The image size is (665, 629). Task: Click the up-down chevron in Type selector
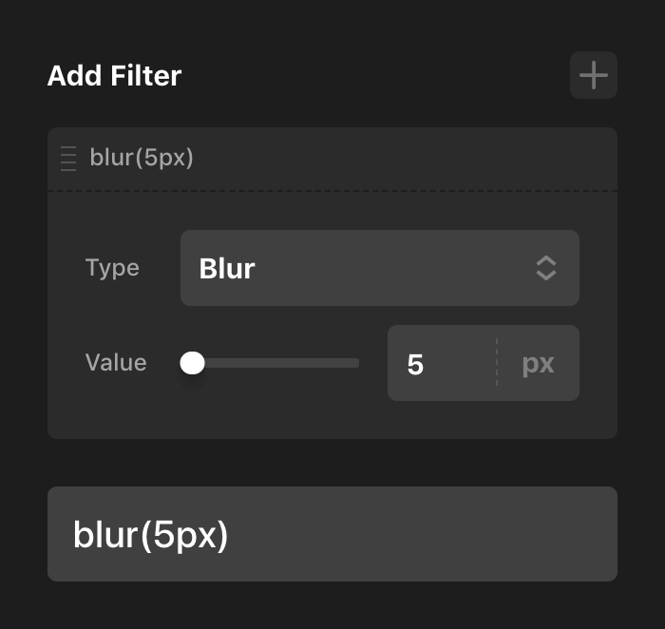(545, 268)
